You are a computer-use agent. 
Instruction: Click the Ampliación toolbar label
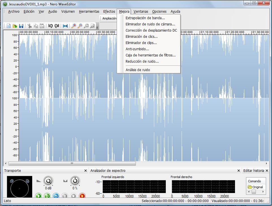[109, 18]
